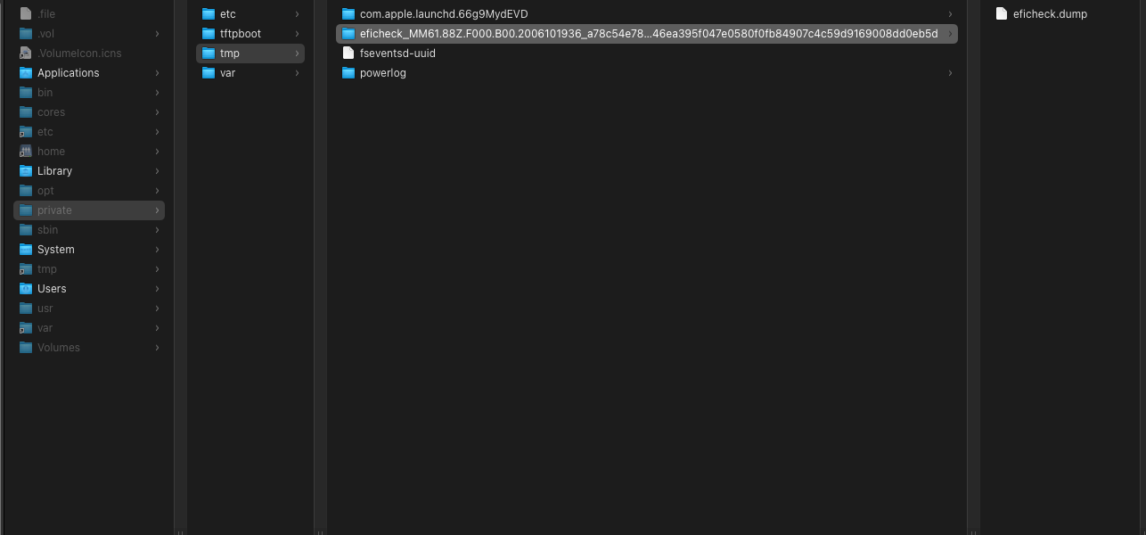Click the com.apple.launchd folder icon
This screenshot has width=1146, height=535.
(x=348, y=14)
